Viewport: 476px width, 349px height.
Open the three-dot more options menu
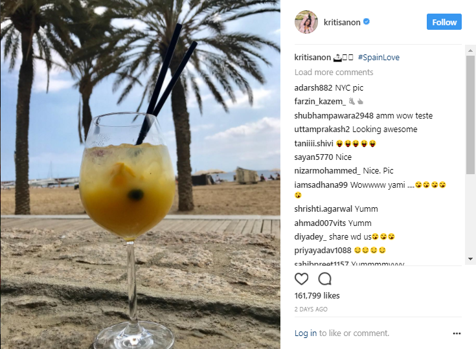tap(457, 333)
